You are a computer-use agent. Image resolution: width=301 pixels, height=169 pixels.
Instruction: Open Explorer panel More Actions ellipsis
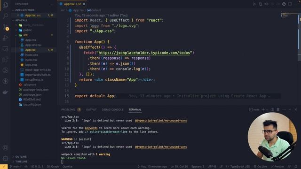click(x=51, y=4)
